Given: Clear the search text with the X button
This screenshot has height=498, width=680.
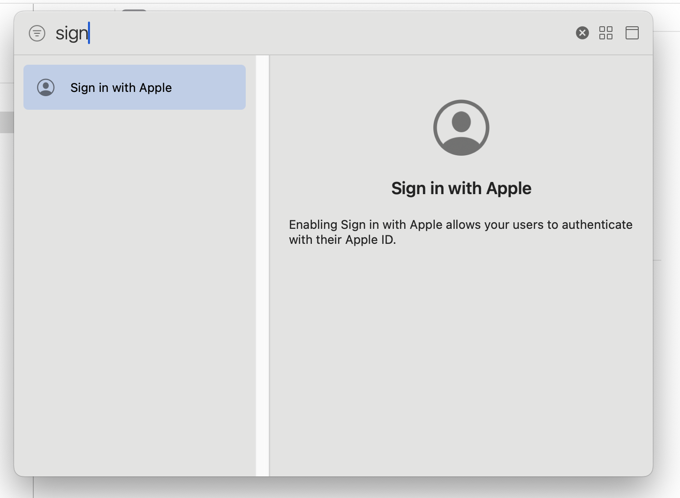Looking at the screenshot, I should point(582,33).
